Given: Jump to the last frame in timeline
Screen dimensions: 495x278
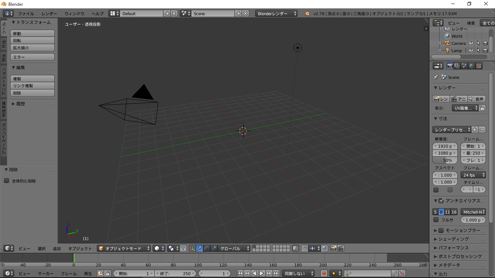Looking at the screenshot, I should point(276,274).
